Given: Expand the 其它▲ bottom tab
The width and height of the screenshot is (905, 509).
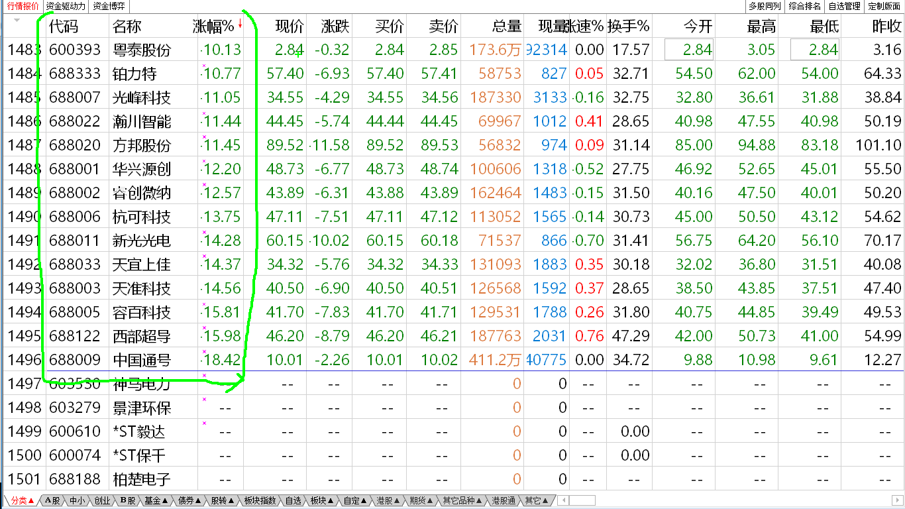Looking at the screenshot, I should tap(536, 500).
